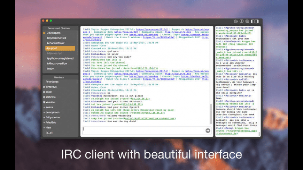Open the #python-unregistered channel
Image resolution: width=303 pixels, height=170 pixels.
(60, 58)
